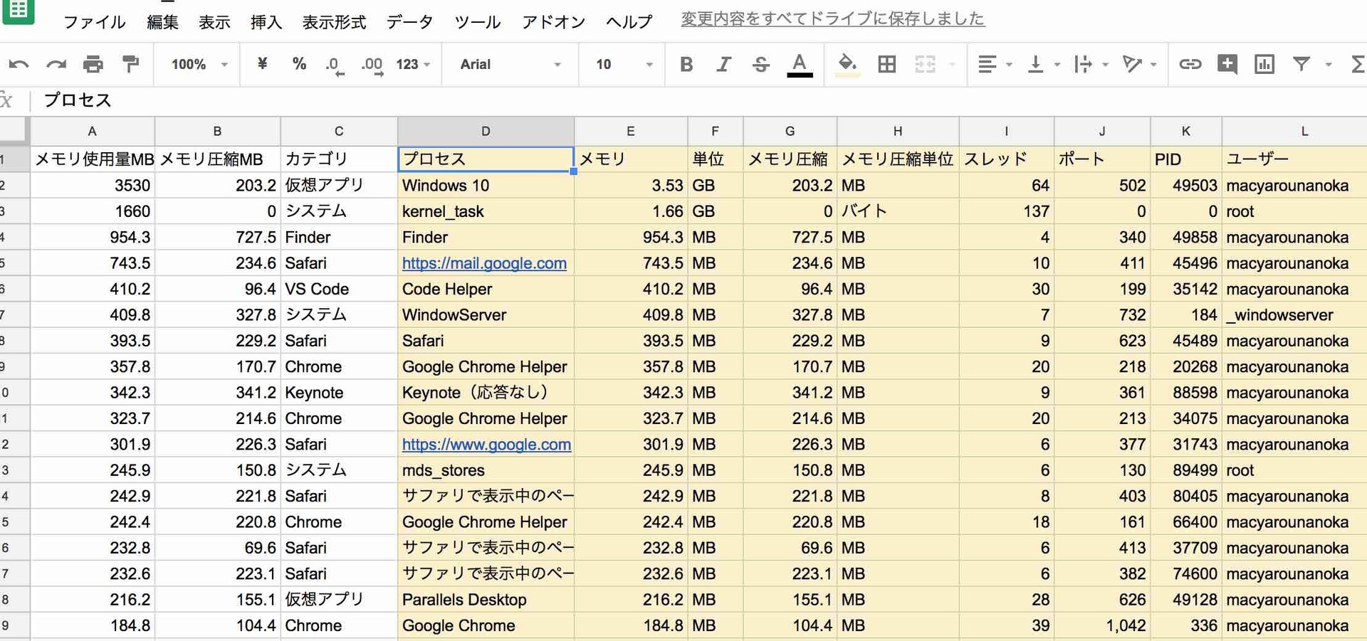
Task: Select the _windowserver user cell
Action: (1294, 315)
